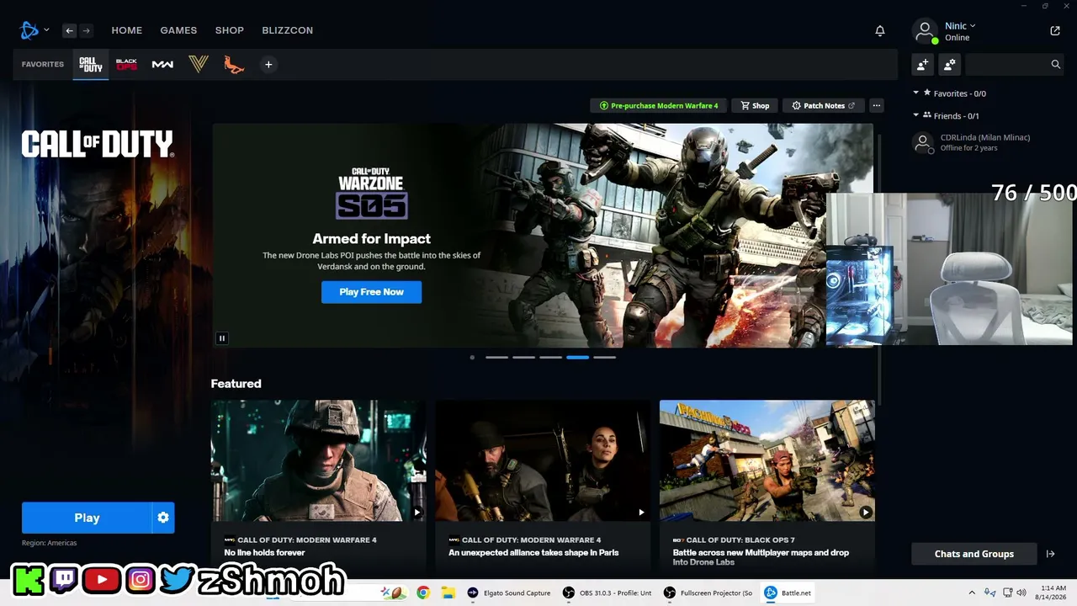Click Play Free Now

(x=371, y=292)
